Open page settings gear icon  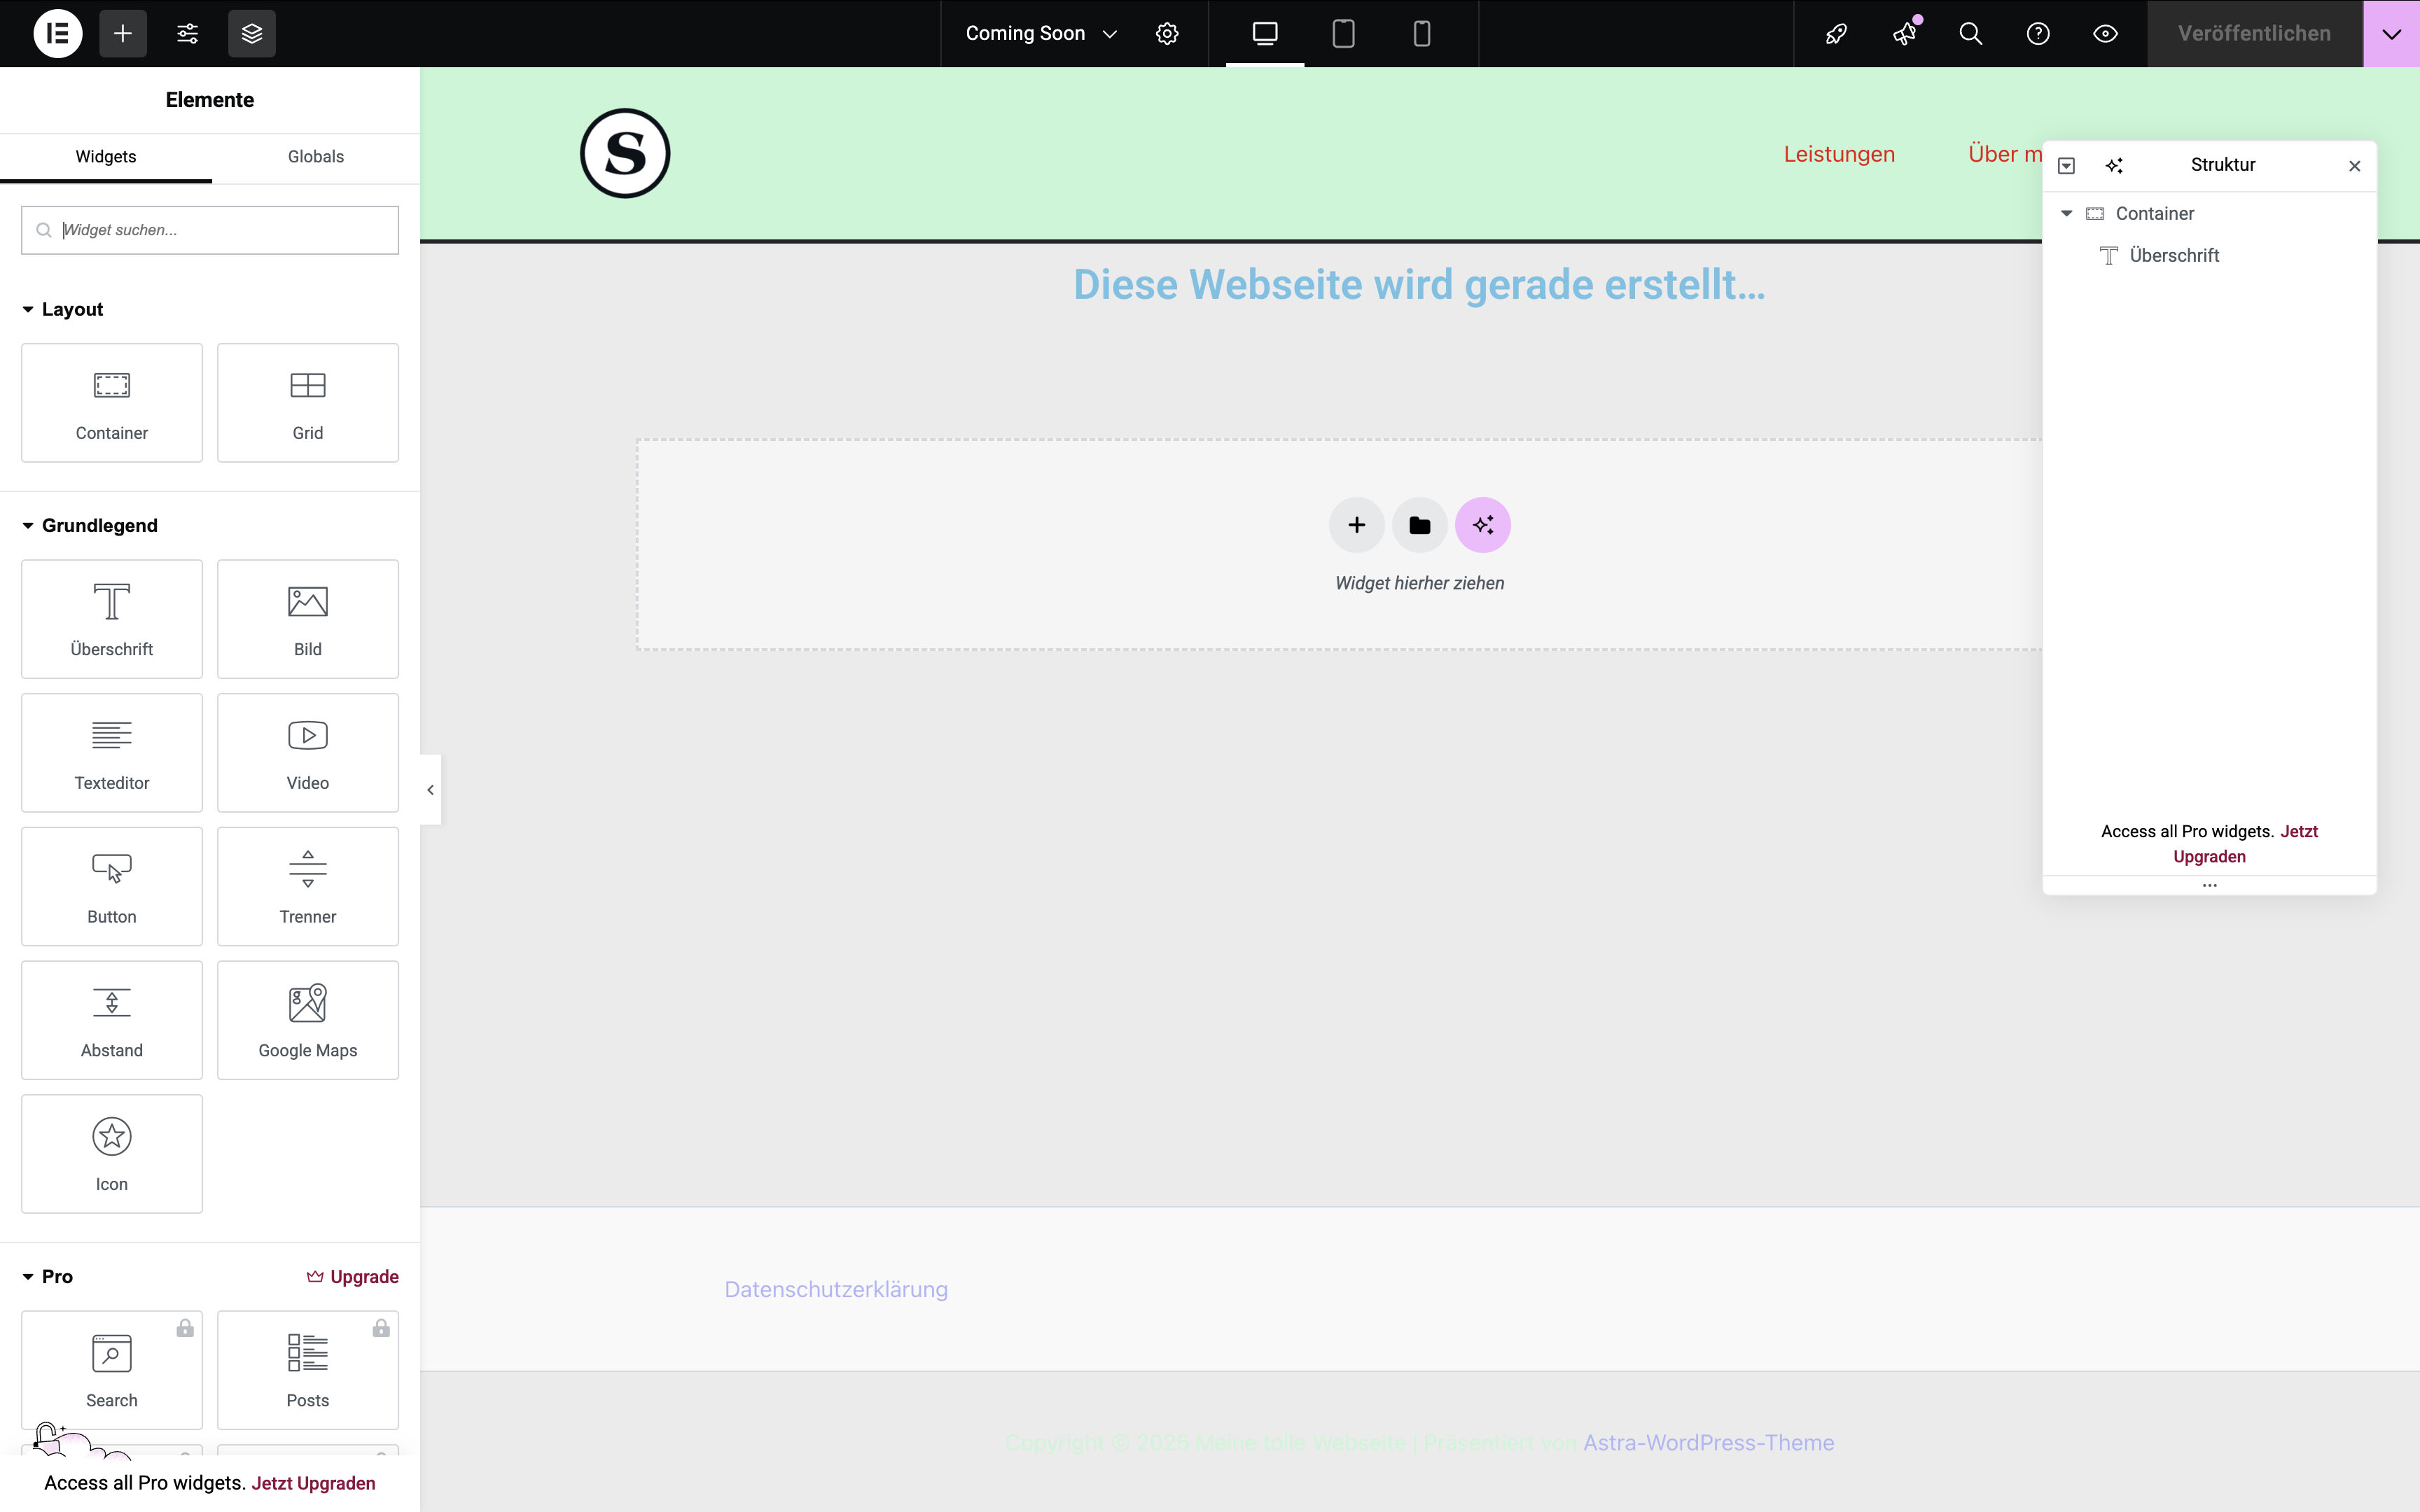click(1167, 33)
